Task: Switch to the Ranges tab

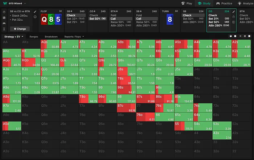Action: click(34, 37)
